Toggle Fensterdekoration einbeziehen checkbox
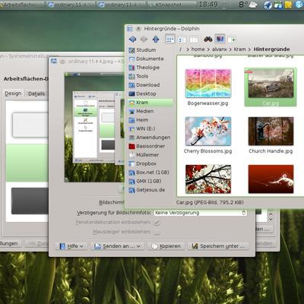 (x=157, y=223)
